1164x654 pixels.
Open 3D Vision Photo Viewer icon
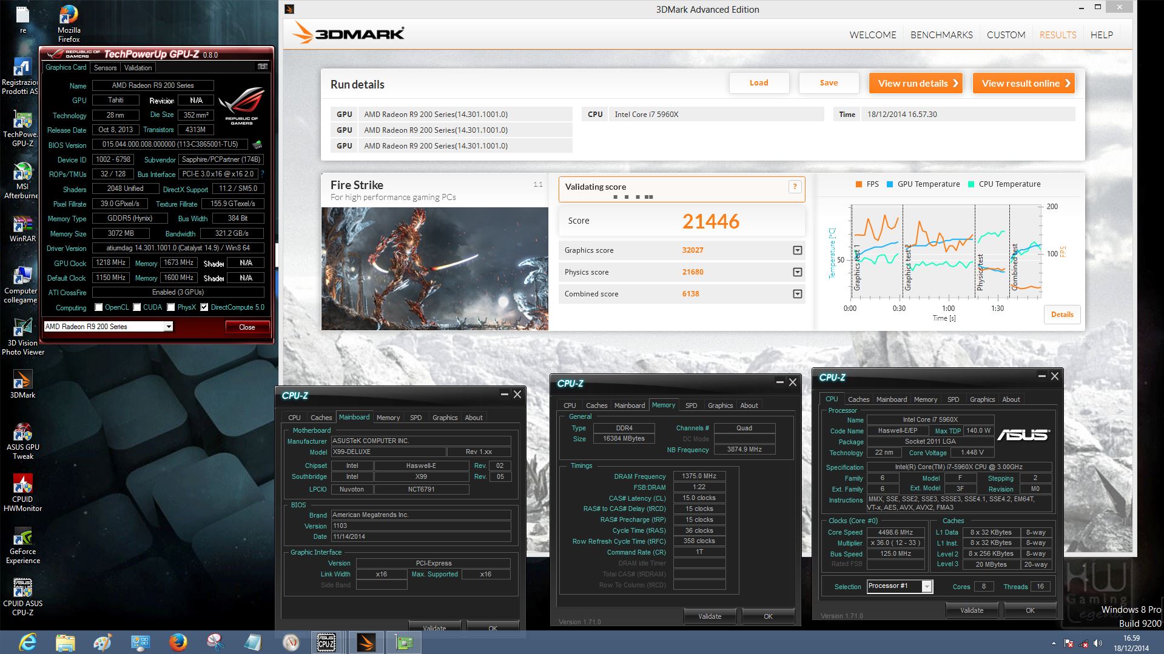click(22, 336)
